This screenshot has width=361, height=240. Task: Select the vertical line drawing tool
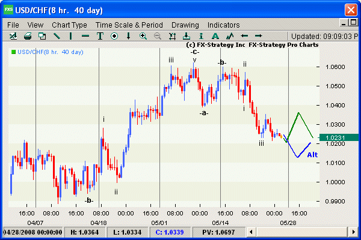(x=70, y=36)
